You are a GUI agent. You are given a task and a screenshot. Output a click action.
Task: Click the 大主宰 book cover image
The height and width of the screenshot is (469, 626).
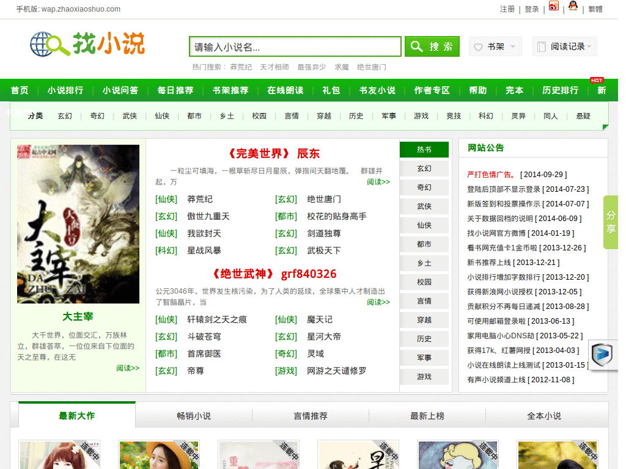78,224
